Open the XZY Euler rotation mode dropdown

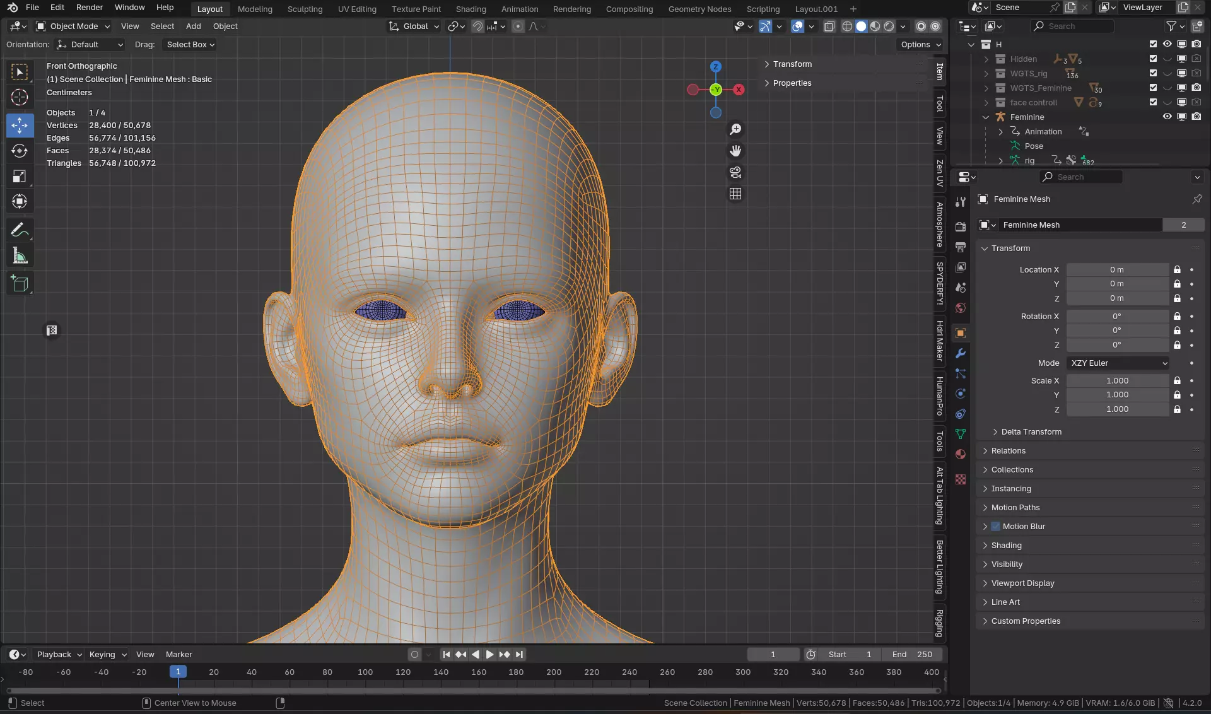tap(1118, 363)
